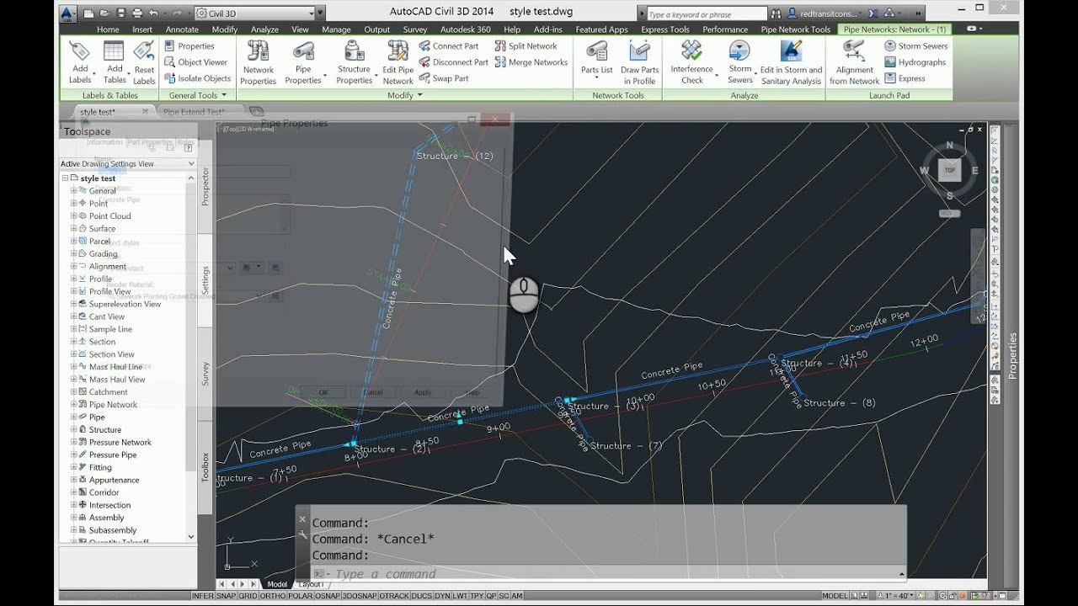Open Parts List icon
Screen dimensions: 1078x606
pyautogui.click(x=596, y=61)
